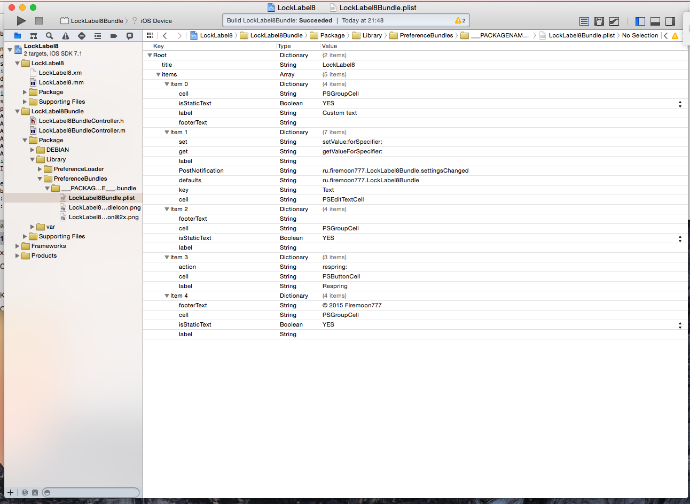This screenshot has height=504, width=690.
Task: Open No Selection segment in jump bar
Action: [x=640, y=35]
